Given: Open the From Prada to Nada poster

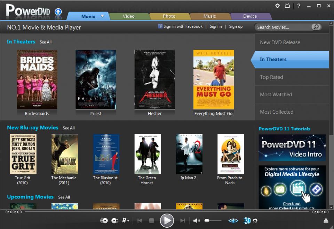Looking at the screenshot, I should 230,154.
